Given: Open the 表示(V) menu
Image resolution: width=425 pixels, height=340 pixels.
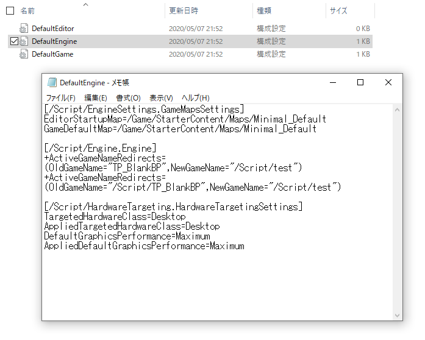Looking at the screenshot, I should pyautogui.click(x=161, y=98).
